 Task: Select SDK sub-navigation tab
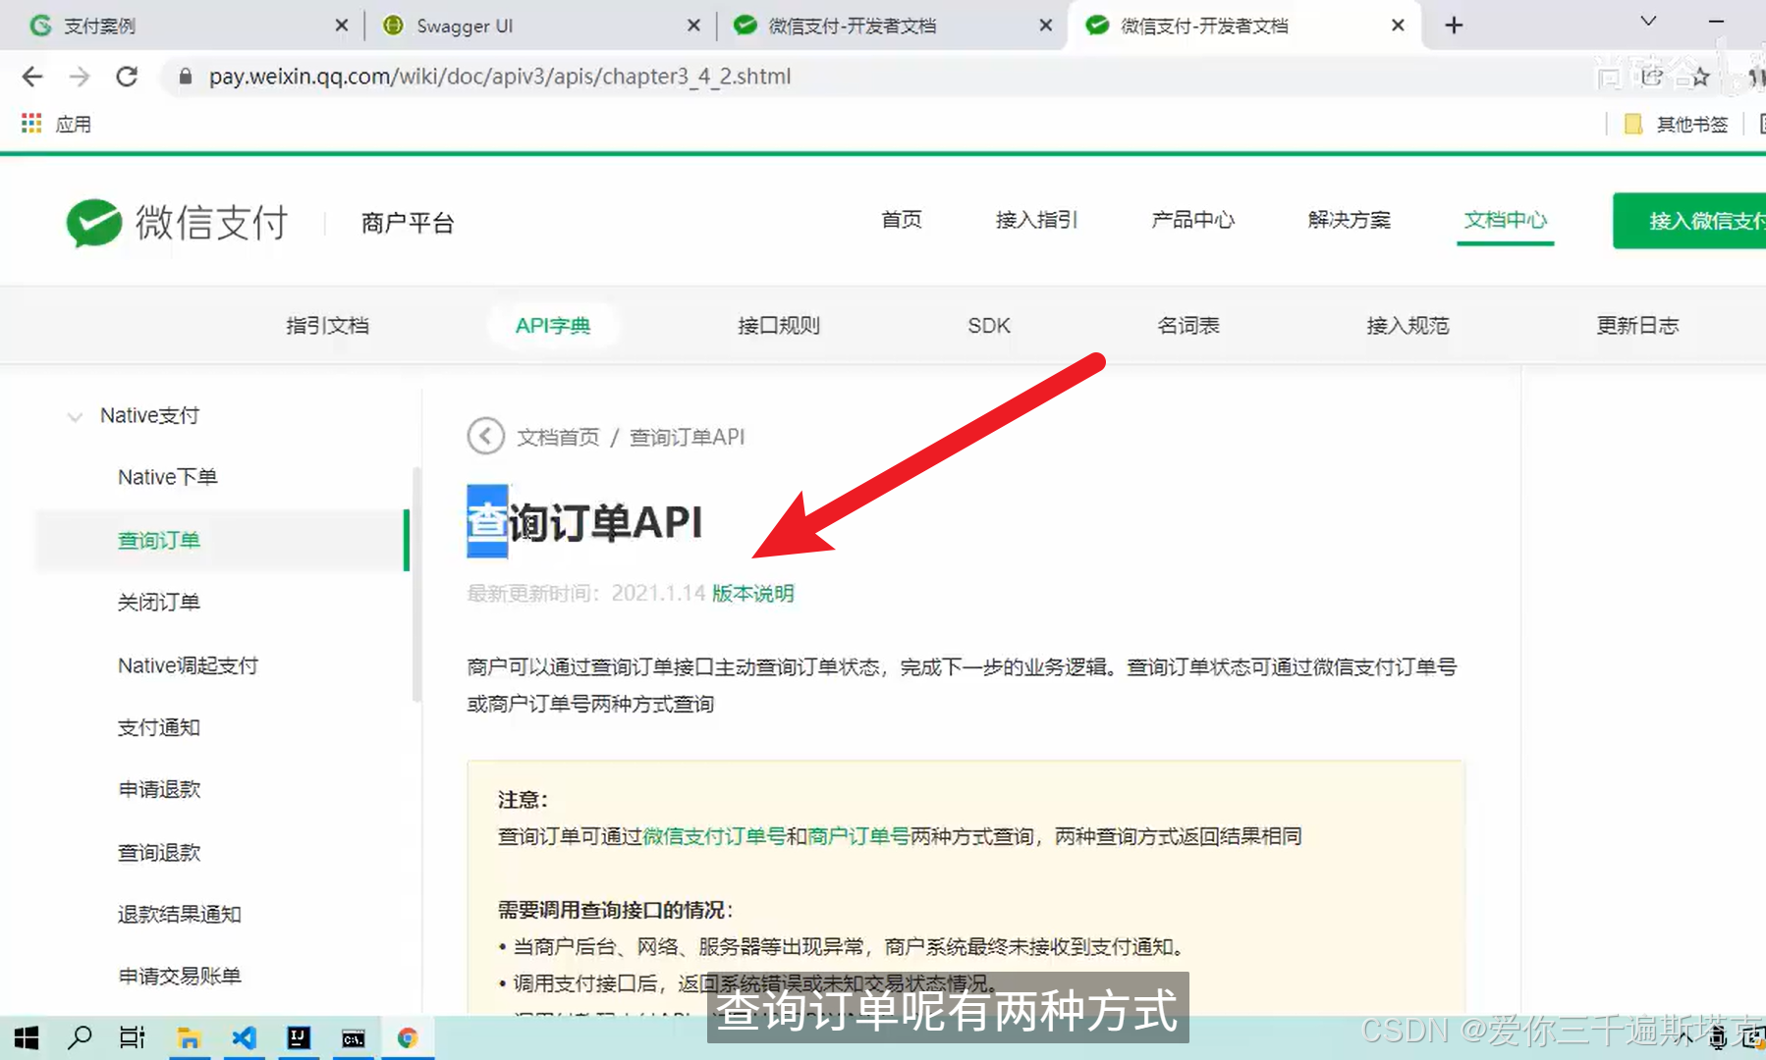click(989, 326)
